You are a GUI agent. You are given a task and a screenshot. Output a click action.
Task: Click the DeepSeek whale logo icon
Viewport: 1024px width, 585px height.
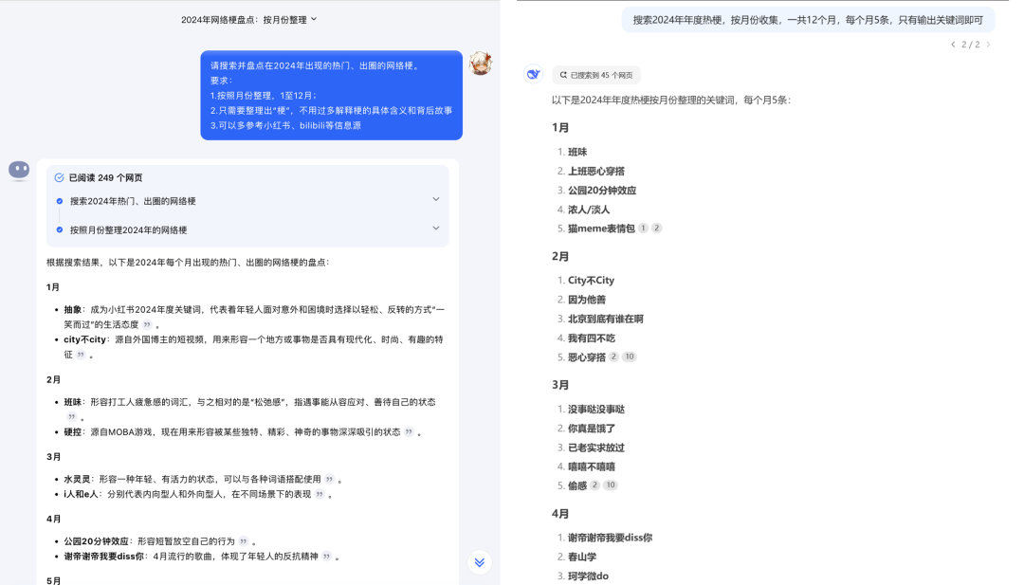tap(534, 75)
